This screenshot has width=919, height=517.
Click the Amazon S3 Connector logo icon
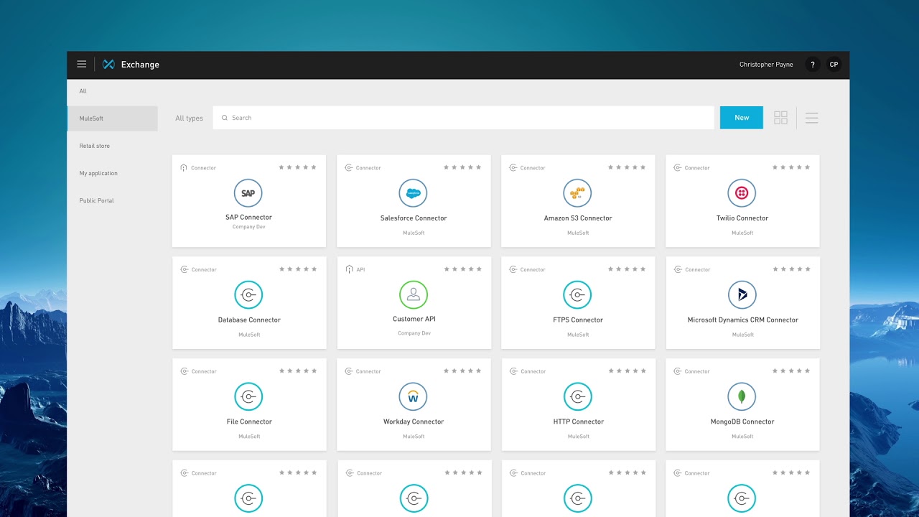pyautogui.click(x=577, y=193)
